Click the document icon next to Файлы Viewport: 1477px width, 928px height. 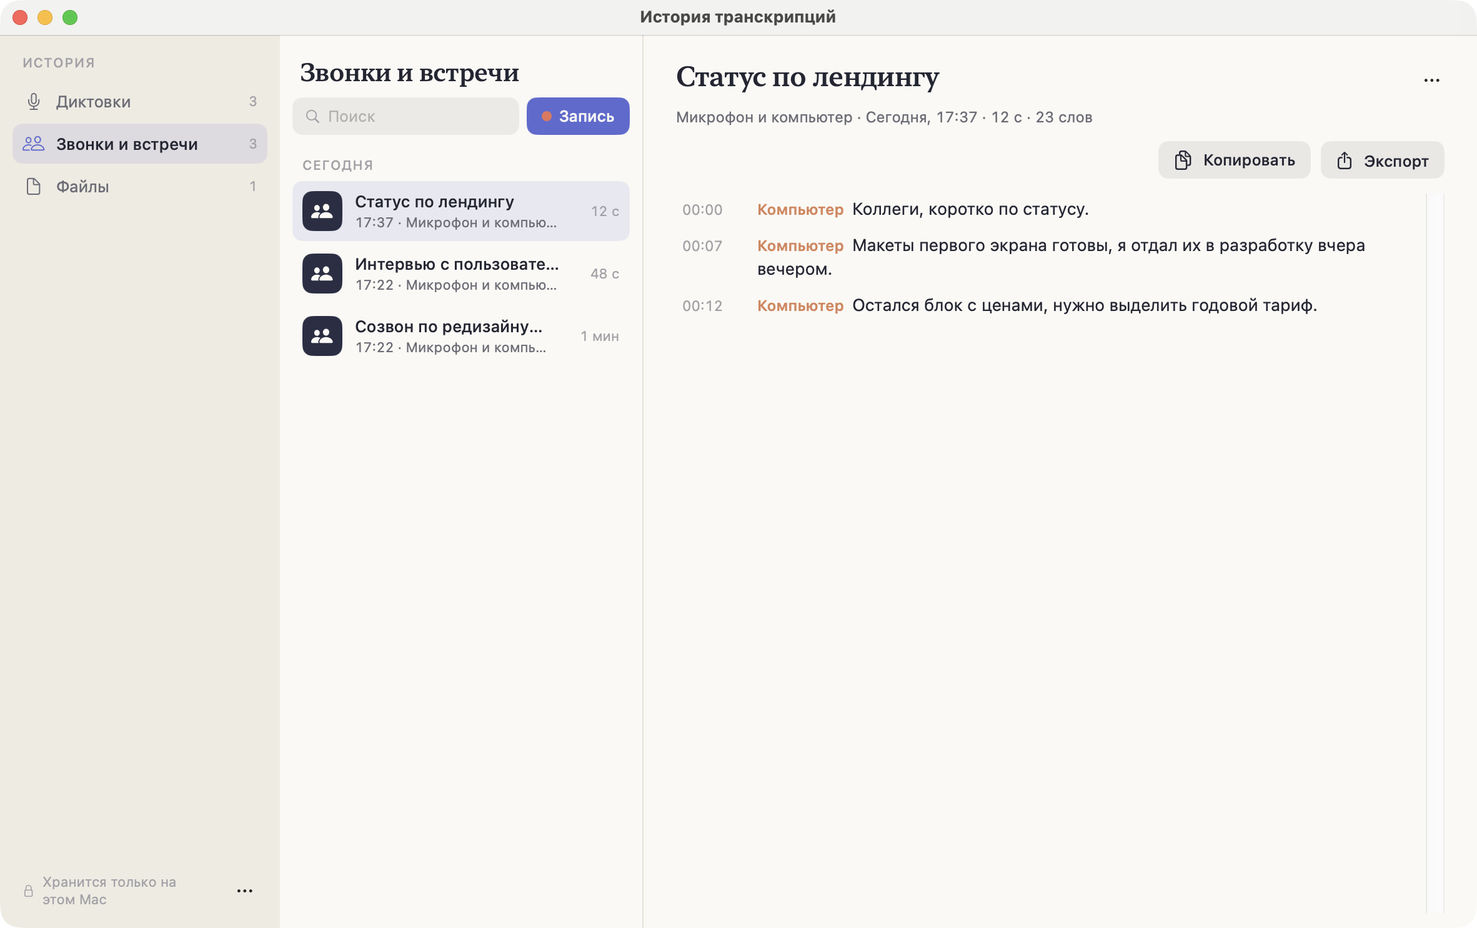(x=34, y=186)
